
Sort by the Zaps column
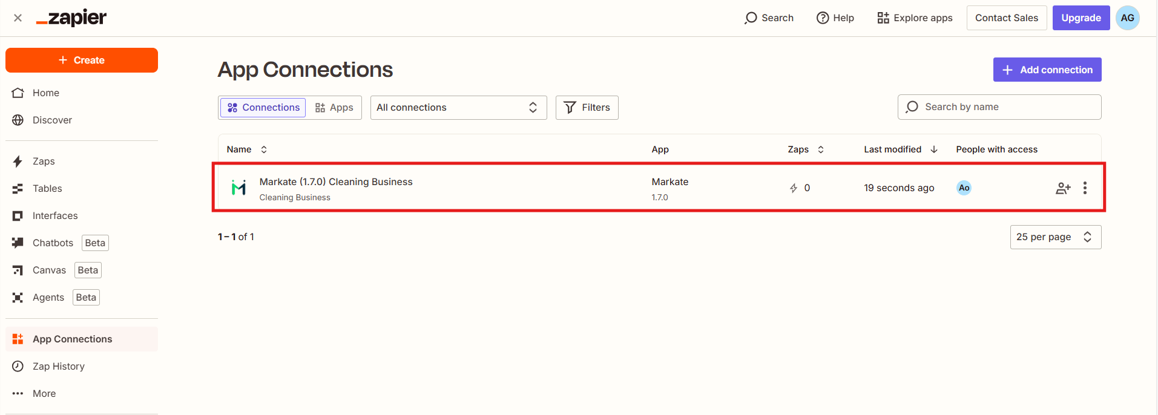click(x=806, y=149)
